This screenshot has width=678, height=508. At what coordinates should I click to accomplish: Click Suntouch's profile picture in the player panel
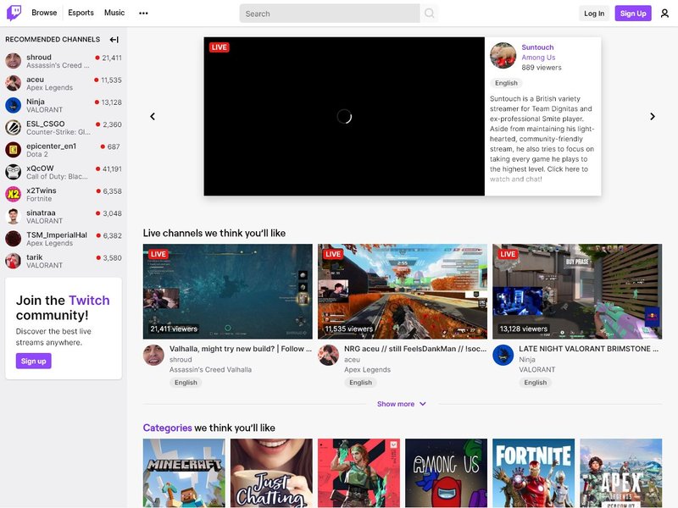(x=503, y=56)
